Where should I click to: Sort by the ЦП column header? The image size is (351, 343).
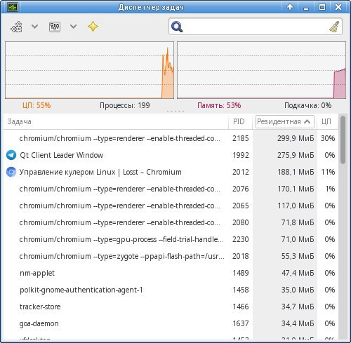coord(327,121)
